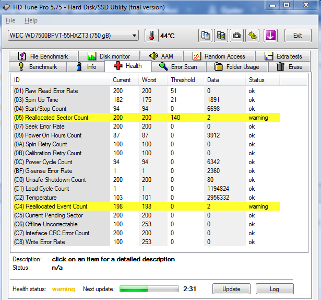Switch to the Disk monitor tab
Viewport: 321px width, 300px height.
(109, 56)
